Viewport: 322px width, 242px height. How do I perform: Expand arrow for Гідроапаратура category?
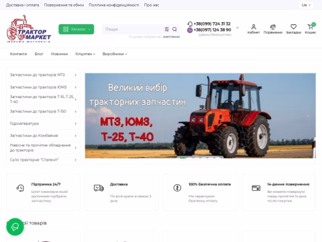point(76,124)
